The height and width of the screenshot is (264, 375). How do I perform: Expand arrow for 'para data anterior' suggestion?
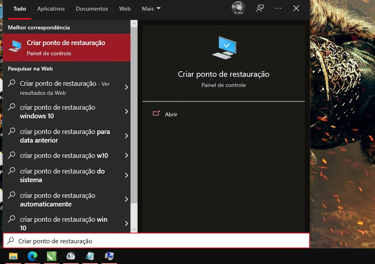point(127,136)
